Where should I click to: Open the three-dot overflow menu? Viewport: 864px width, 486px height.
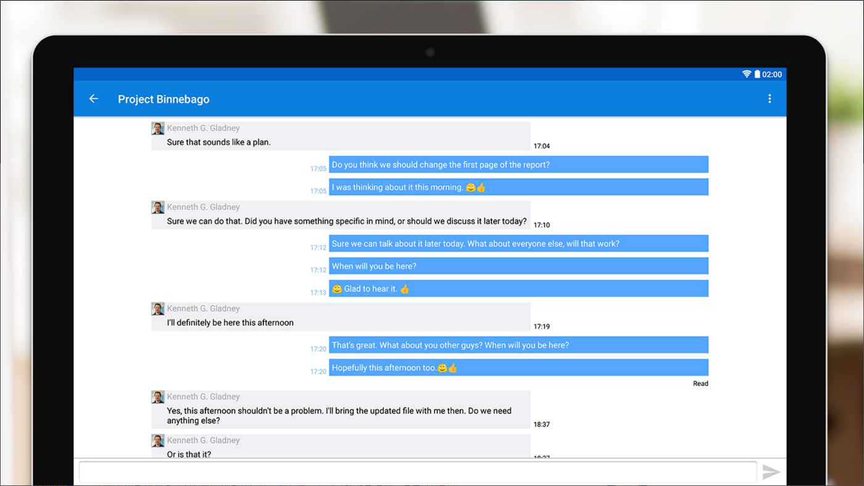pyautogui.click(x=770, y=99)
